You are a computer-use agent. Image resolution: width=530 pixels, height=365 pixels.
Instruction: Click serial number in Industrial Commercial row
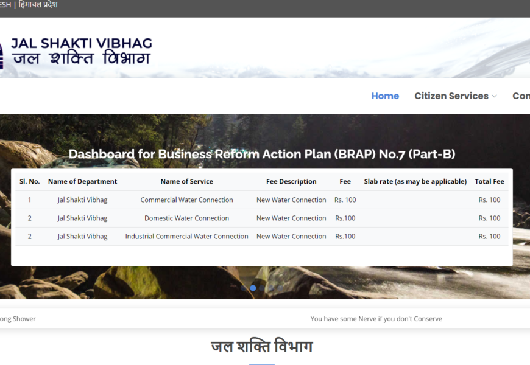click(x=30, y=237)
